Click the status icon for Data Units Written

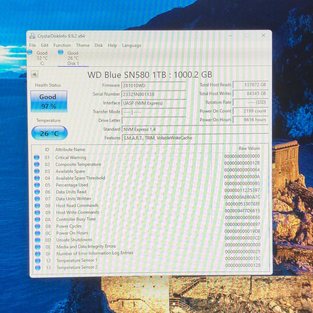click(37, 199)
